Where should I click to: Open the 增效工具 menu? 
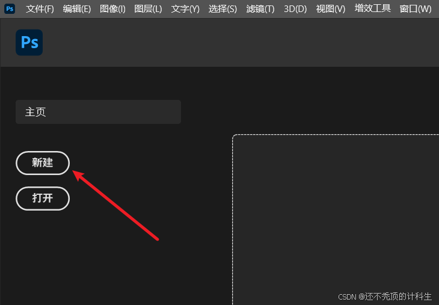[x=372, y=8]
